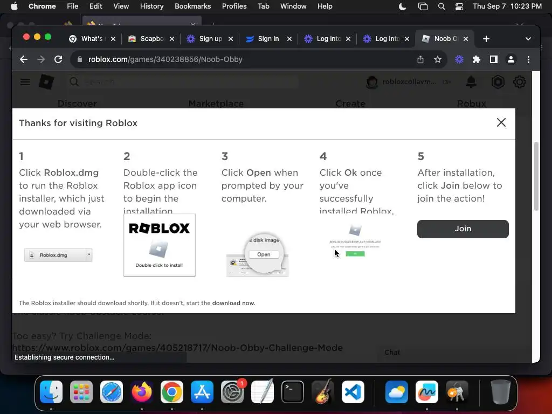Screen dimensions: 552x414
Task: Open Terminal from the dock
Action: click(293, 392)
